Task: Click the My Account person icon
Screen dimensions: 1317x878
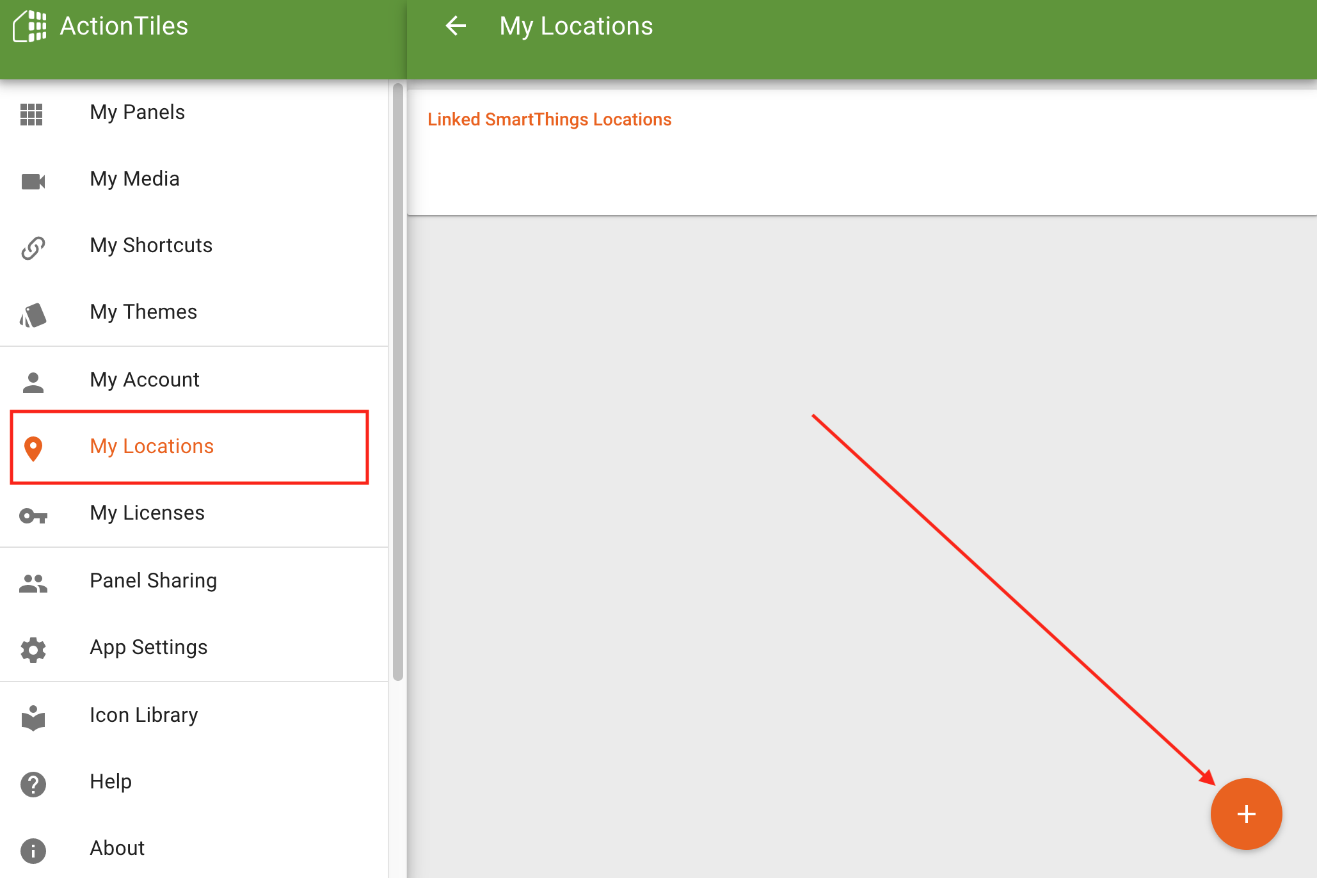Action: [33, 382]
